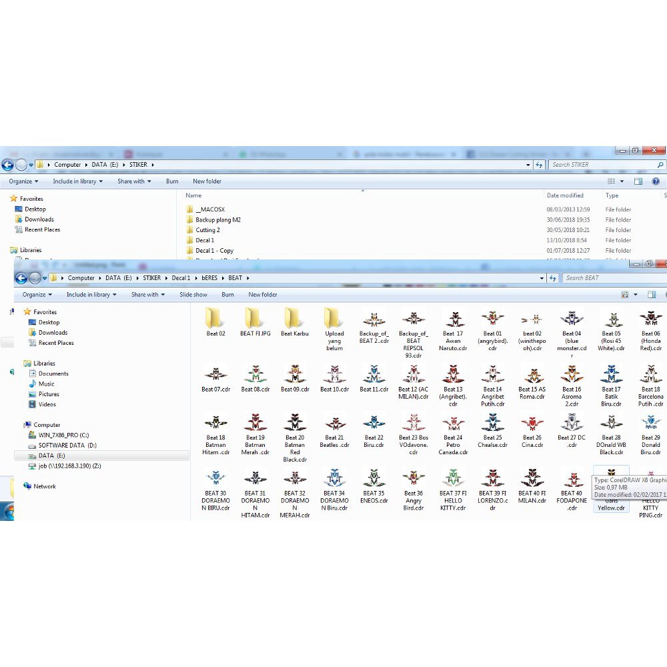Select Beat 22 Biru.cdr file icon
The width and height of the screenshot is (667, 667).
click(374, 424)
